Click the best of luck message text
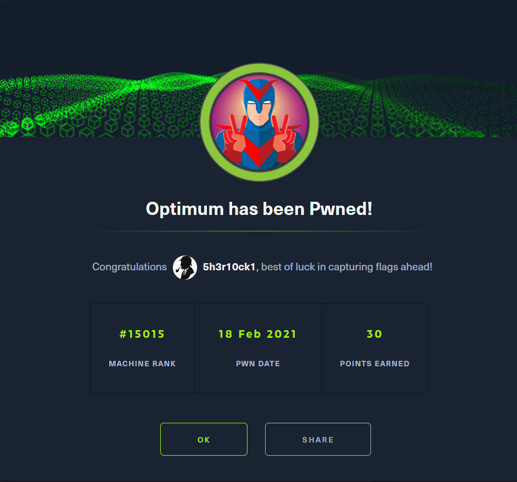517x482 pixels. click(346, 267)
